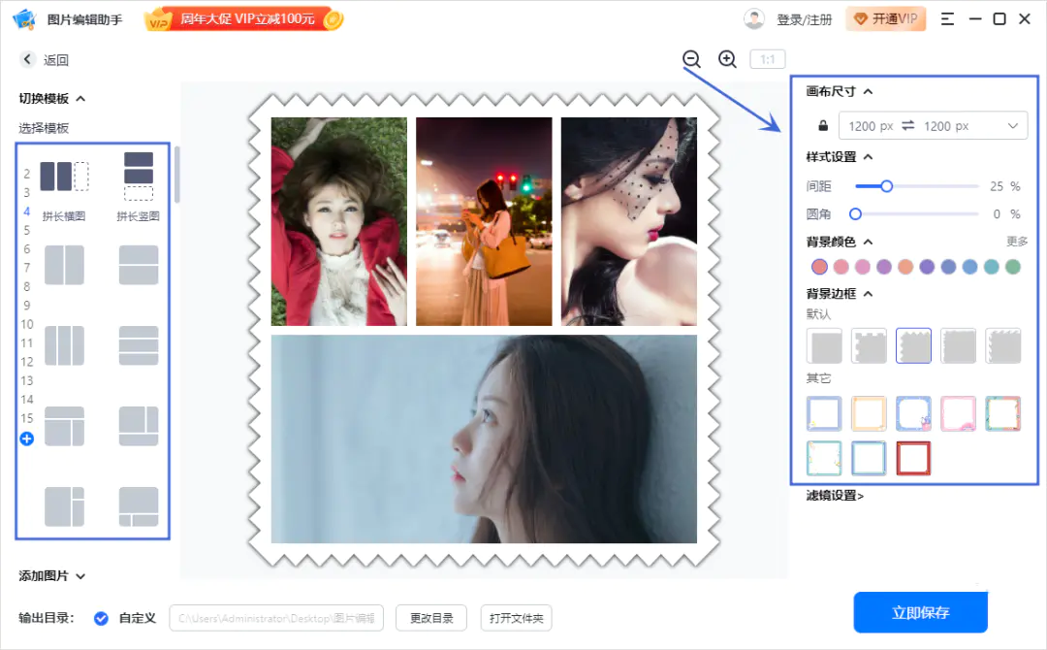
Task: Click the zoom in magnifier icon
Action: coord(727,59)
